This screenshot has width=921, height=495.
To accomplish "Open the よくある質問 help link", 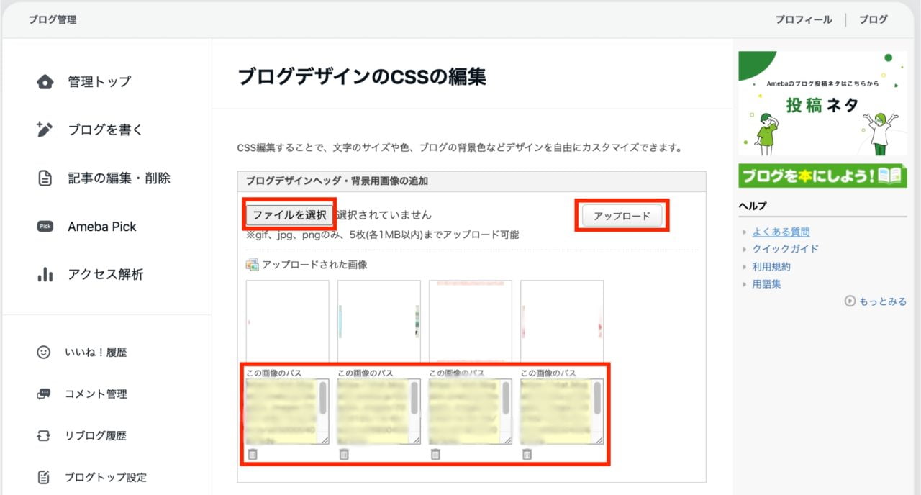I will click(x=781, y=232).
